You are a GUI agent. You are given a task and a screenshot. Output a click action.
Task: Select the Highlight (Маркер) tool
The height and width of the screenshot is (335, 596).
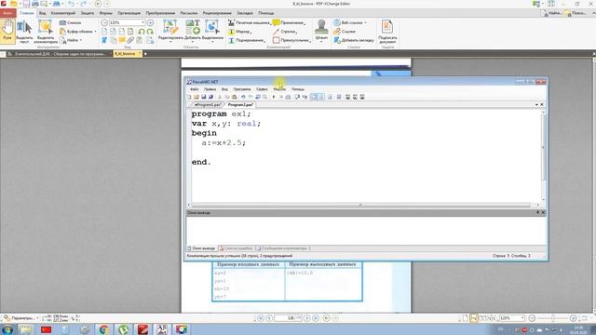coord(240,32)
